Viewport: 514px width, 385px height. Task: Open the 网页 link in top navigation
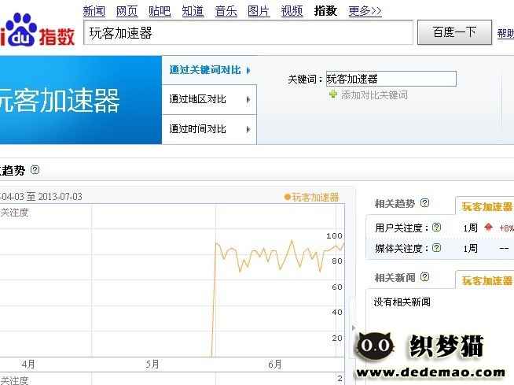127,11
